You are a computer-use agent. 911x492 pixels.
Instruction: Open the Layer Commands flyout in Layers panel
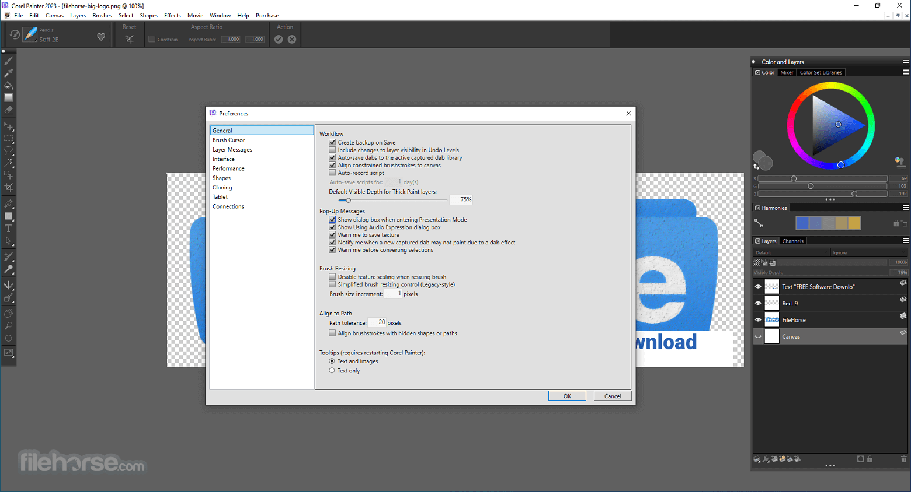(x=757, y=459)
